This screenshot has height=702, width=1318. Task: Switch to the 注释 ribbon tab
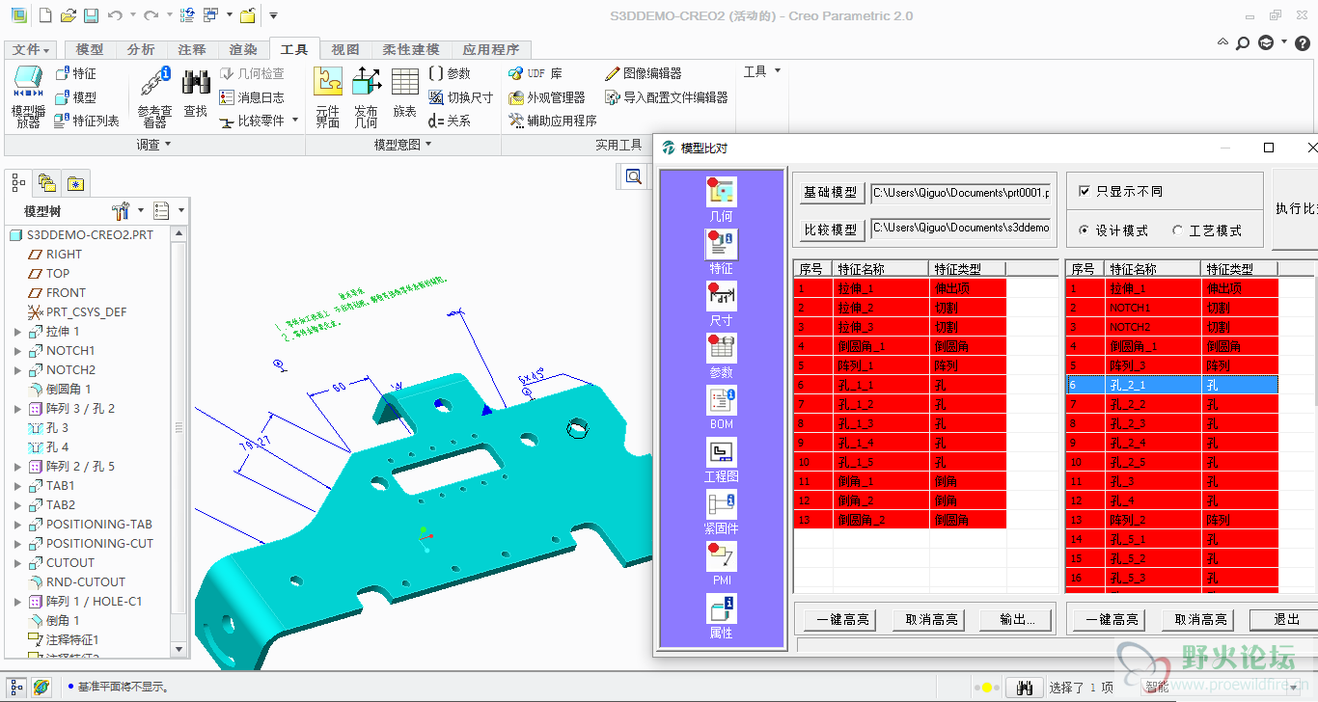(192, 49)
